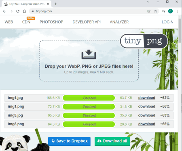The height and width of the screenshot is (151, 182).
Task: Click the 64.3 KB original size
Action: 54,124
